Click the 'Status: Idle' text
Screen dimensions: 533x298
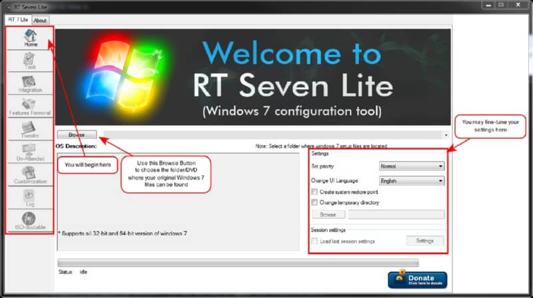coord(73,272)
